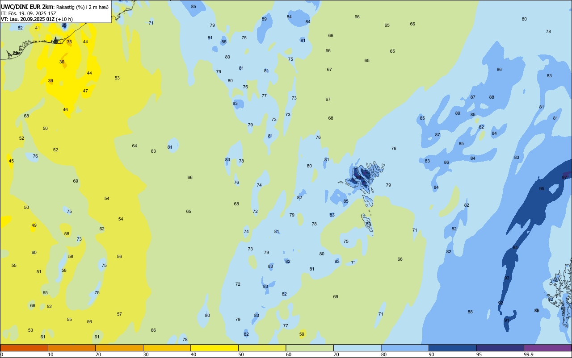Select the map value 47

[x=85, y=91]
